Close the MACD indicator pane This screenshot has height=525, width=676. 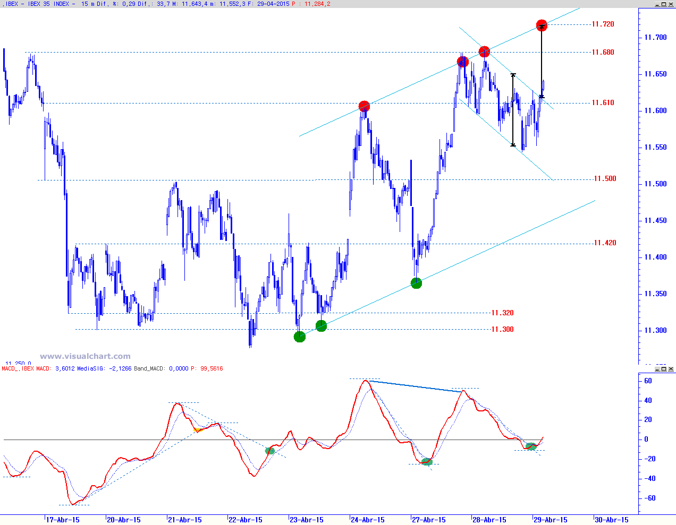671,368
